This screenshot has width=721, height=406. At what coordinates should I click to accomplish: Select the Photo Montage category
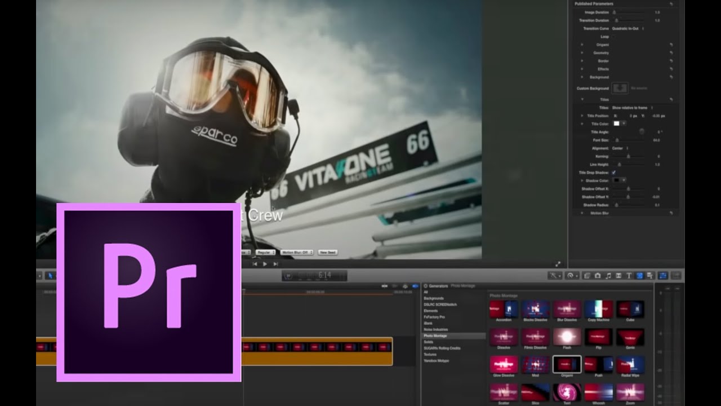[453, 336]
